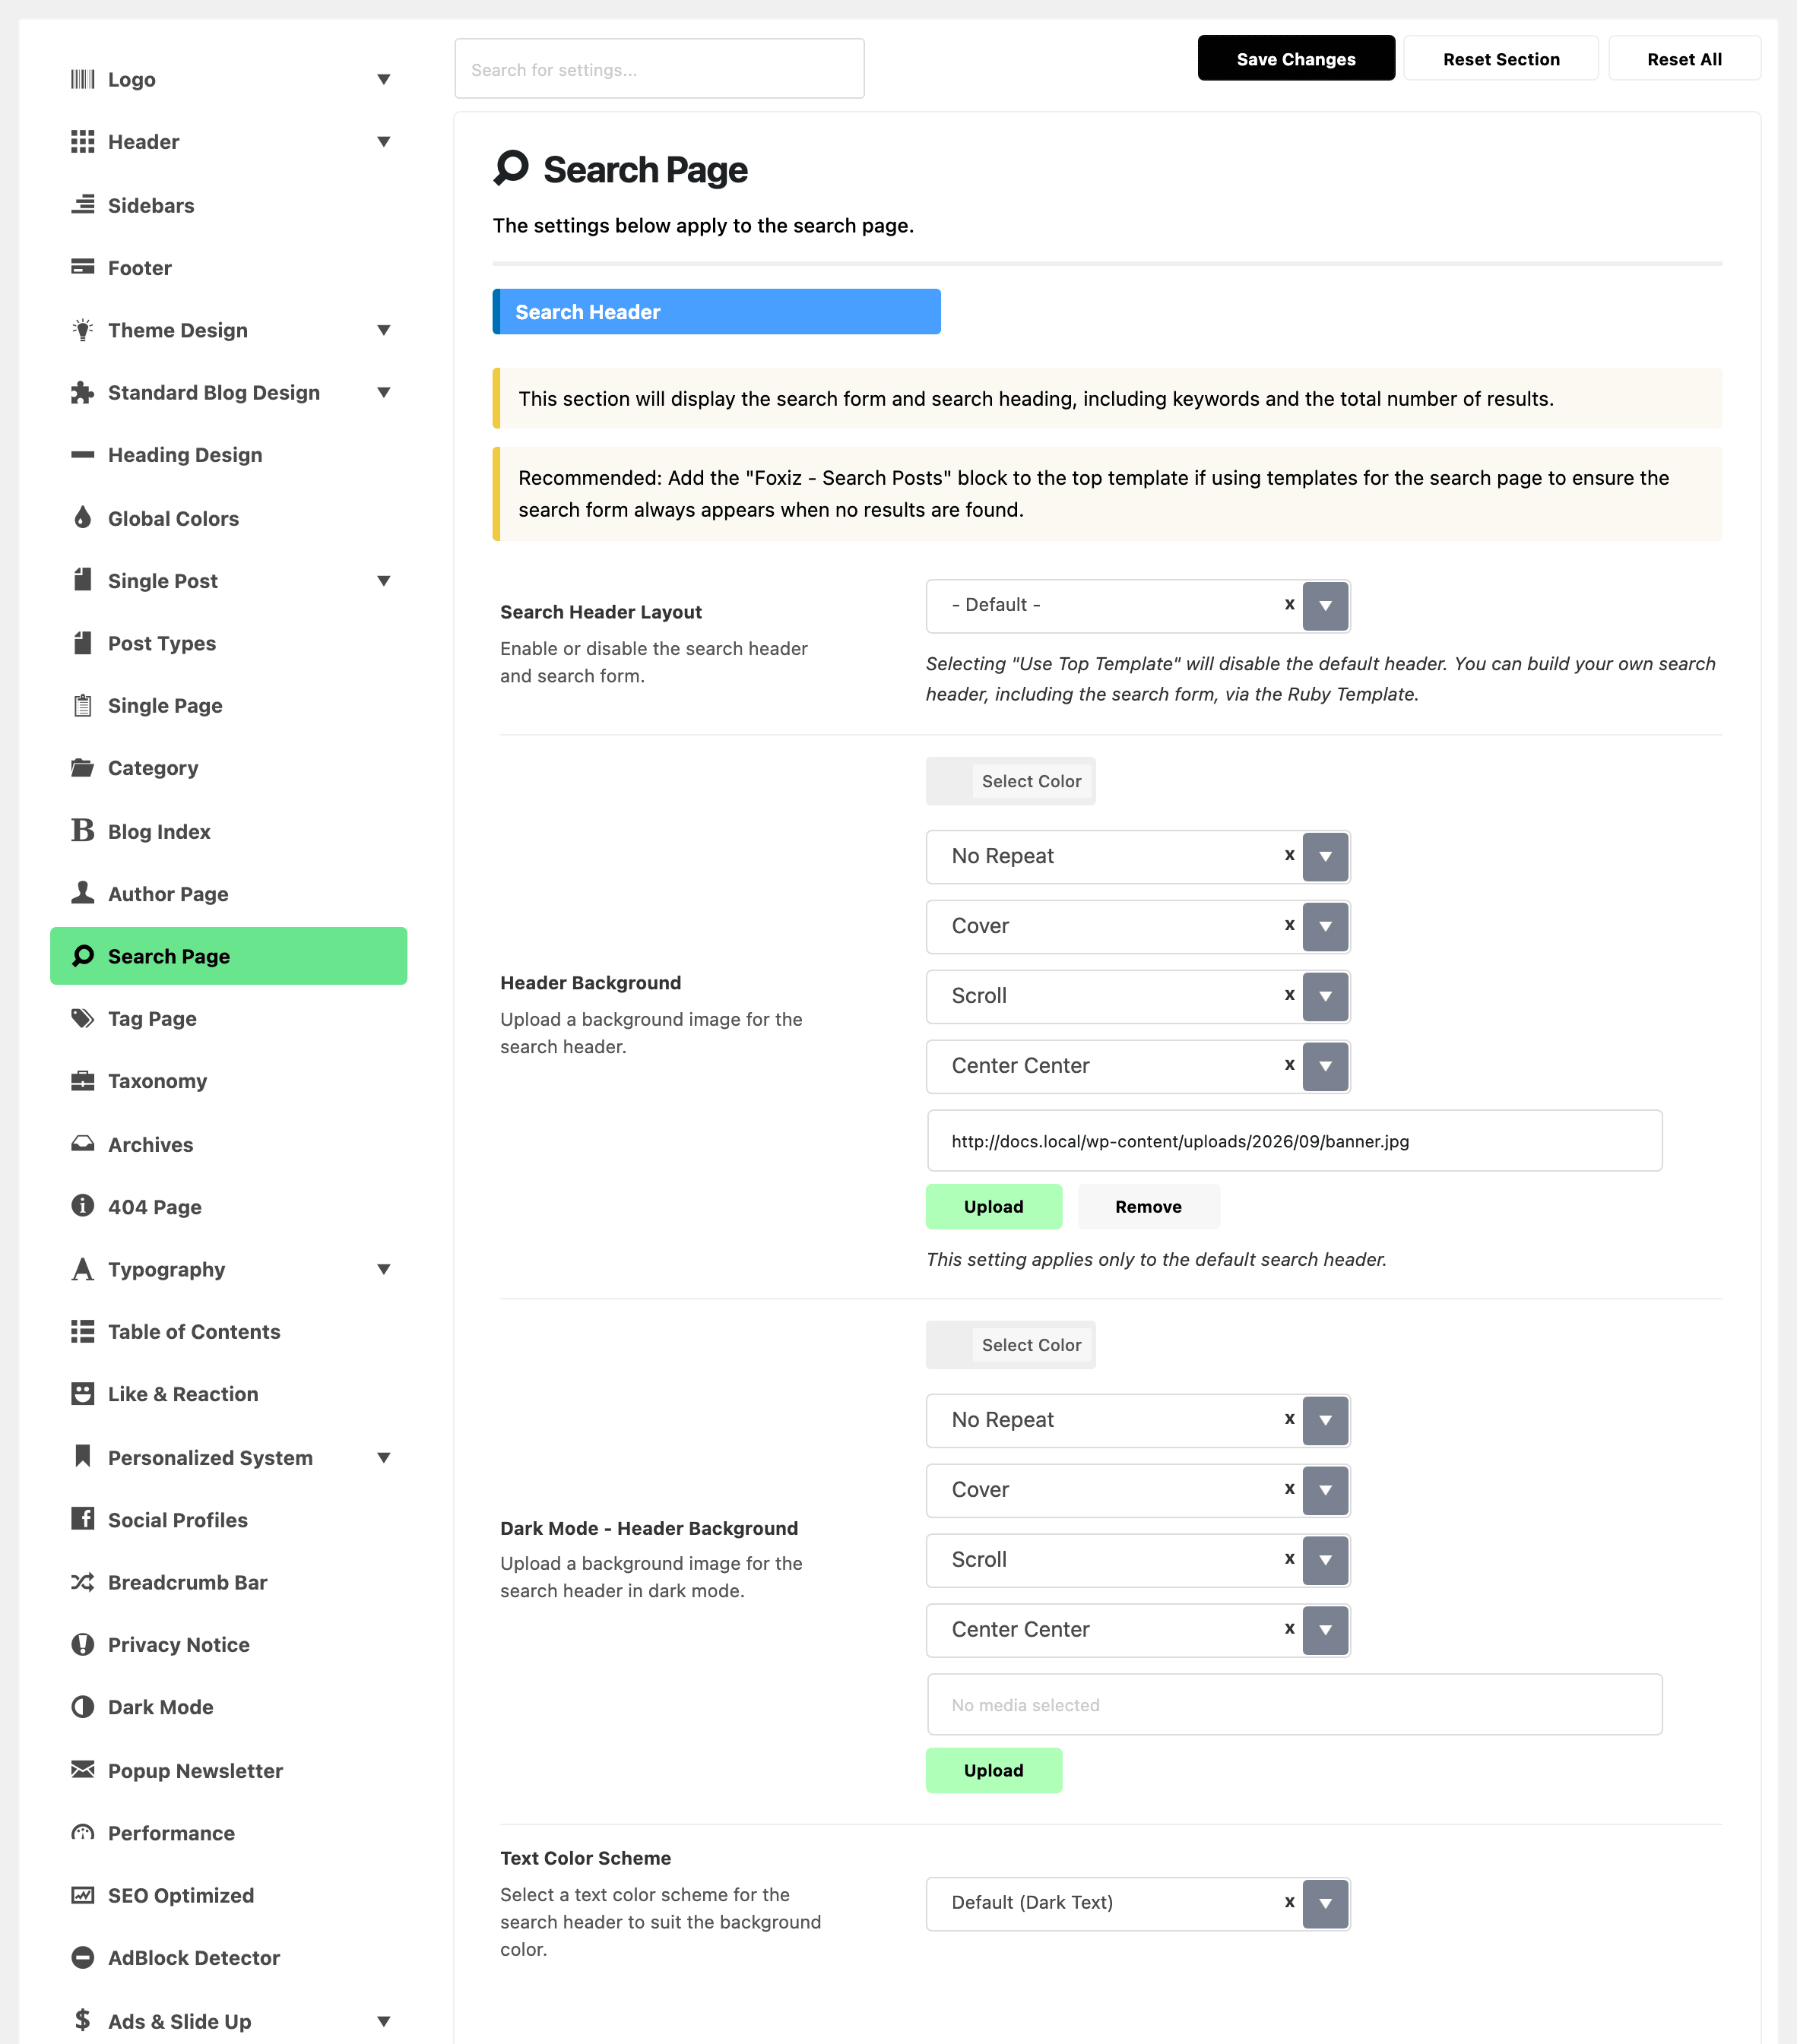The width and height of the screenshot is (1797, 2044).
Task: Clear Dark Mode Cover size selection x
Action: (x=1290, y=1489)
